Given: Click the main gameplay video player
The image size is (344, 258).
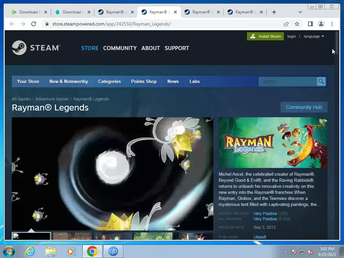Looking at the screenshot, I should tap(113, 174).
